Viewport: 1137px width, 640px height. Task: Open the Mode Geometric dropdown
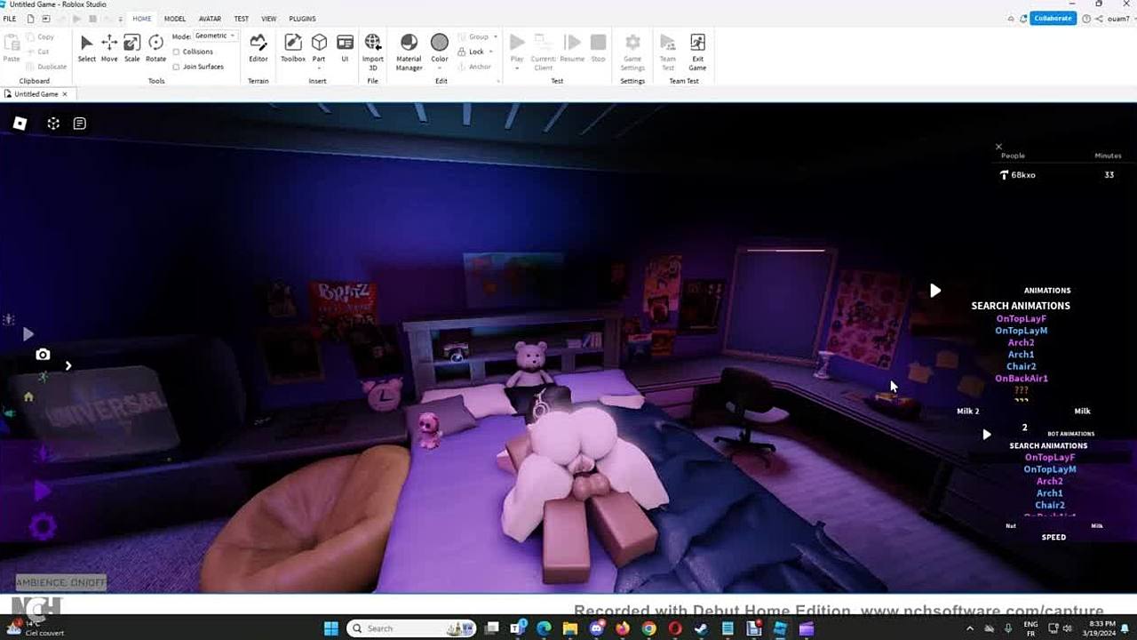[215, 36]
